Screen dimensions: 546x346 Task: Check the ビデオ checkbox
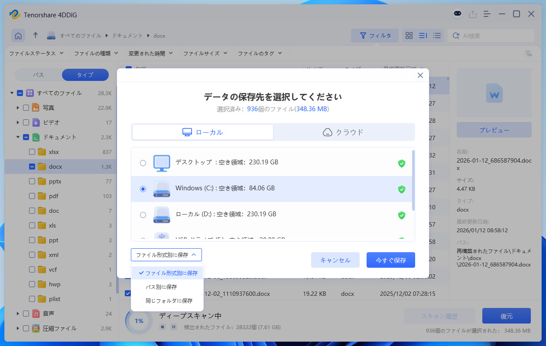pos(26,122)
